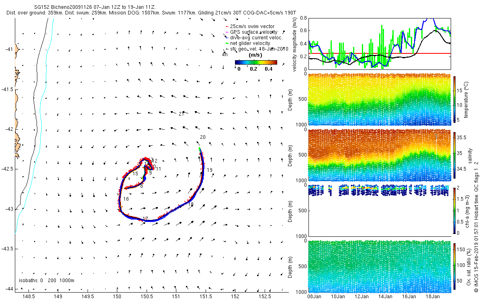Click the 'velocity magnitude (m/s)' axis label

pyautogui.click(x=295, y=44)
